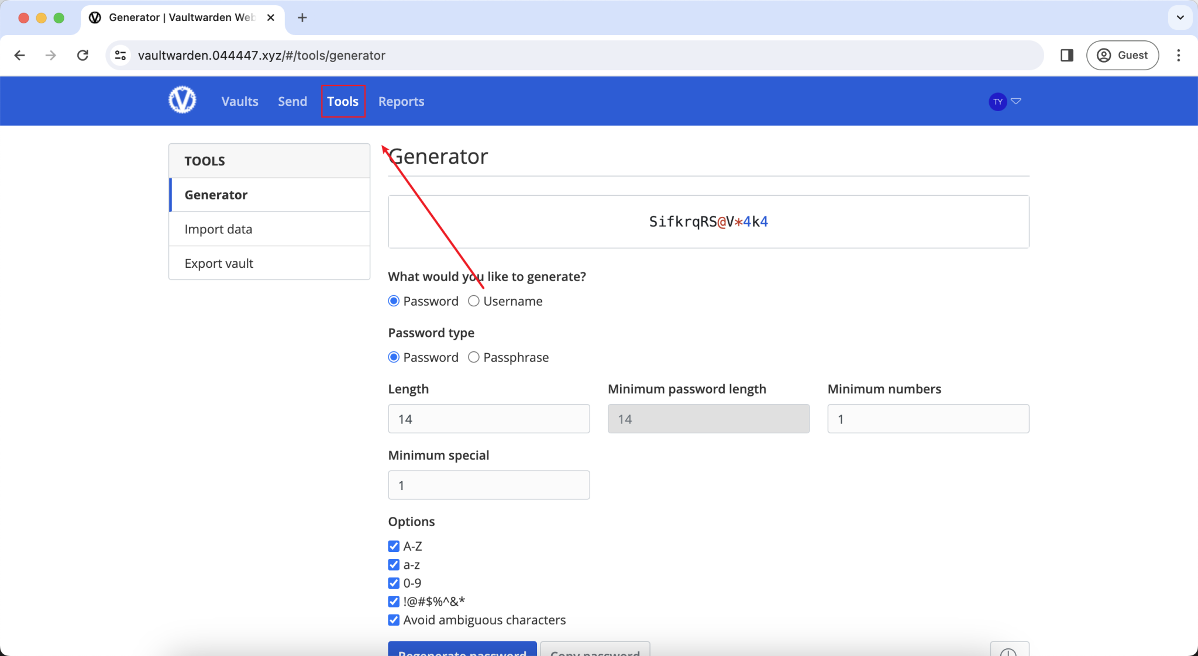Click the password Length input field

488,419
